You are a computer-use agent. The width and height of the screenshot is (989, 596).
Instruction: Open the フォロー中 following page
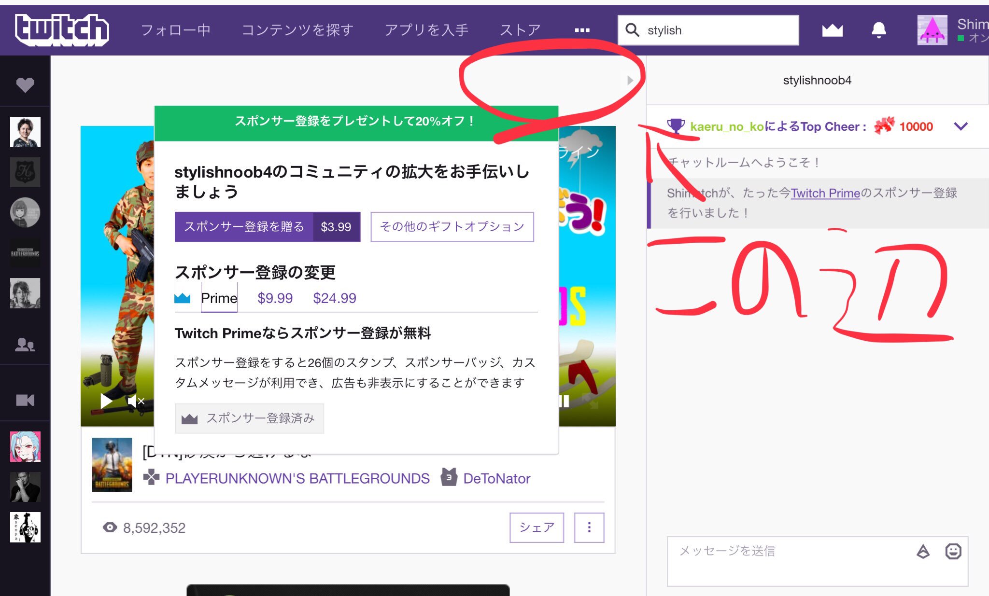pos(176,30)
